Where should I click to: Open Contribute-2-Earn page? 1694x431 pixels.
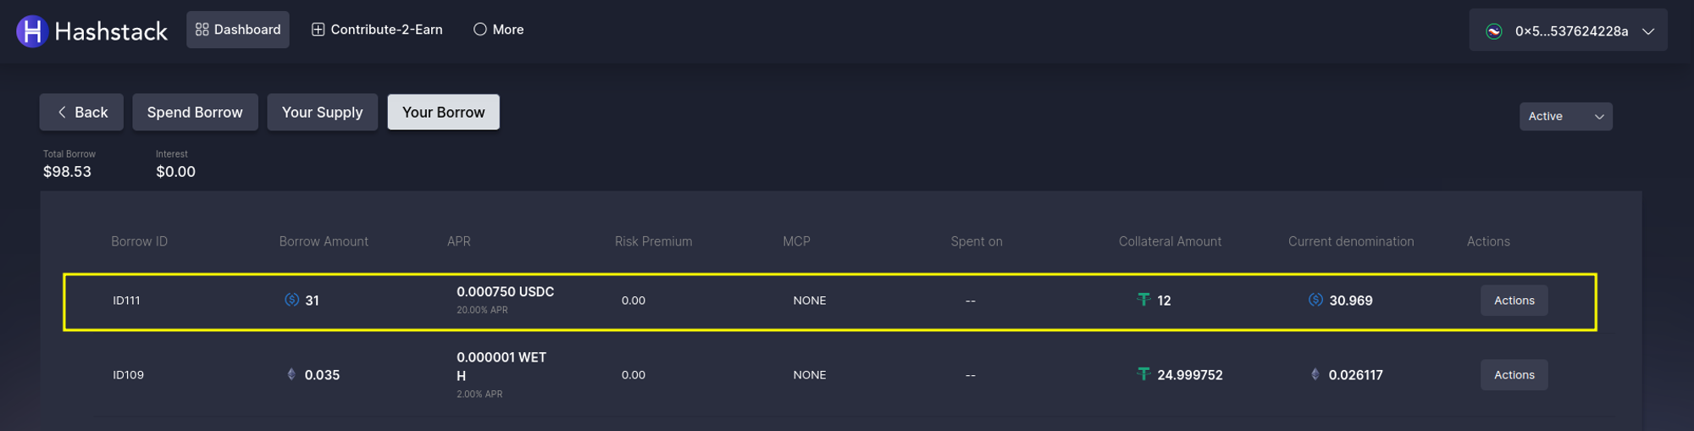point(377,30)
